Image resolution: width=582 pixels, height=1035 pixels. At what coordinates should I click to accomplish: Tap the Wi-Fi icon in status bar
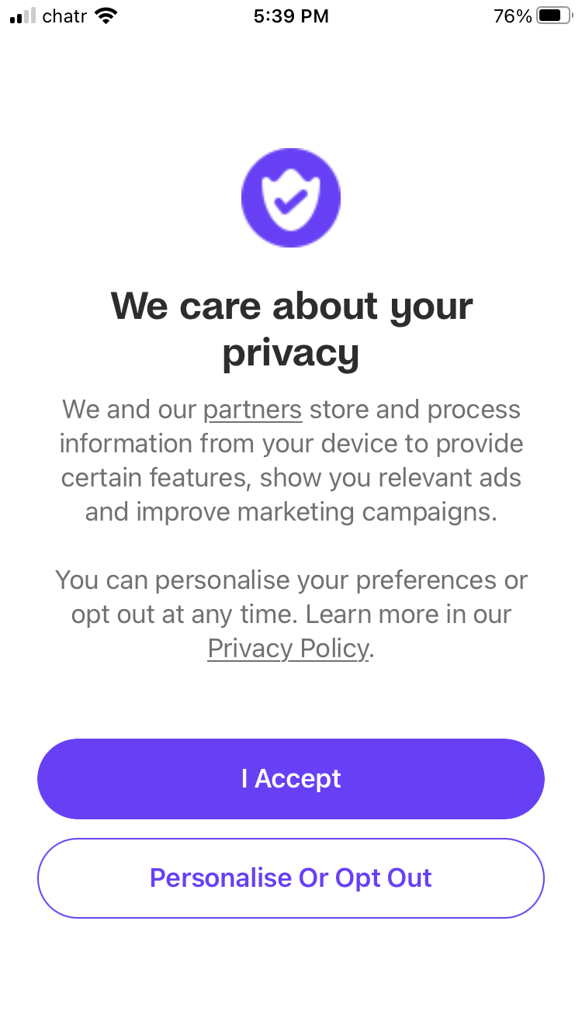coord(106,16)
